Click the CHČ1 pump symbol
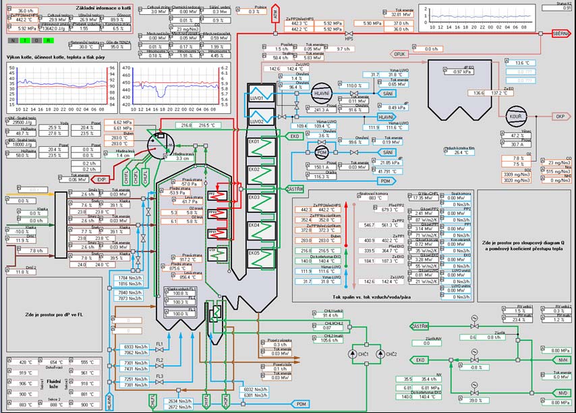Screen dimensions: 576x413 pos(353,354)
